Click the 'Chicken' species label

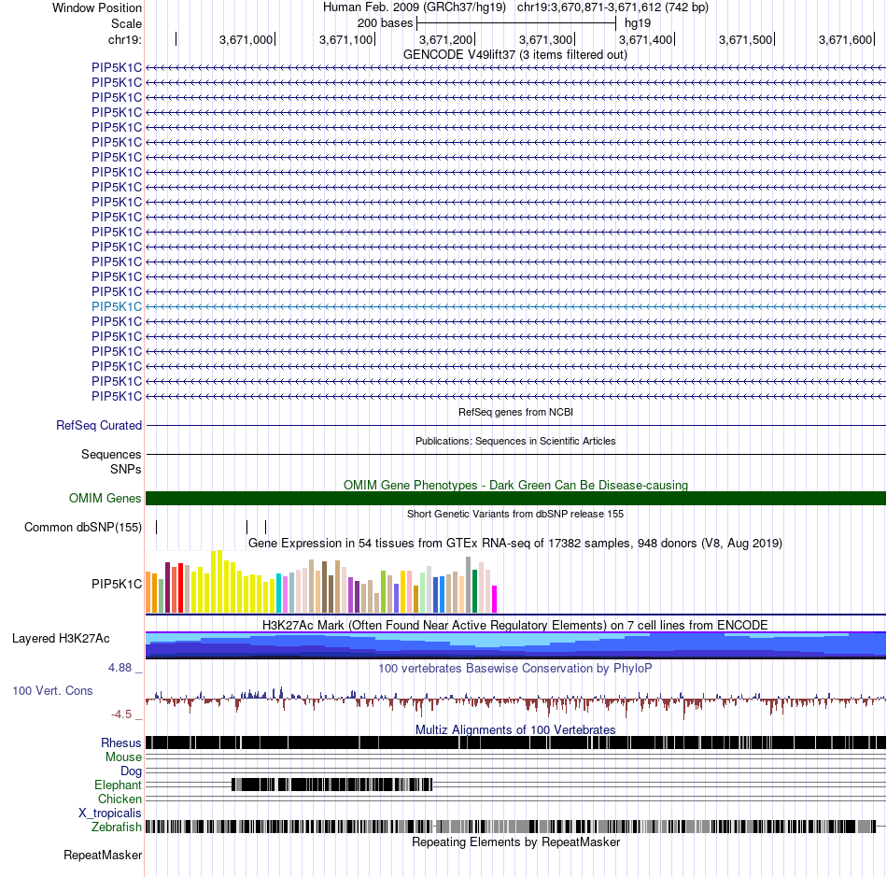tap(120, 799)
